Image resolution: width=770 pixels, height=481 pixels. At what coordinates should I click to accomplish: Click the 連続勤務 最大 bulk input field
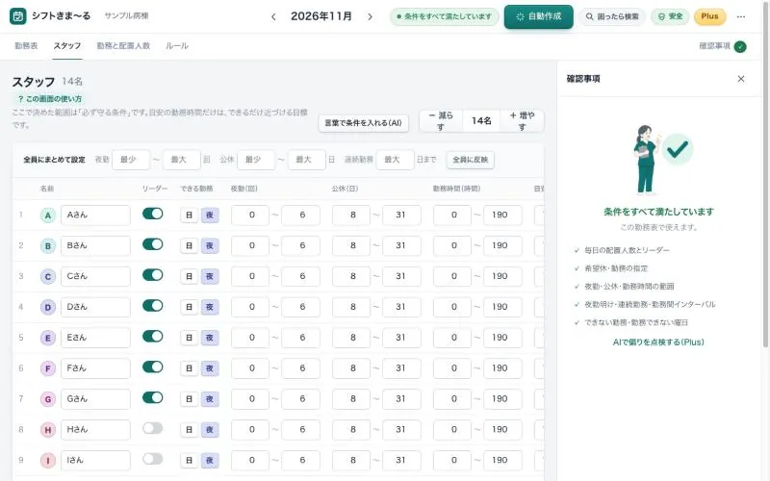pyautogui.click(x=395, y=160)
